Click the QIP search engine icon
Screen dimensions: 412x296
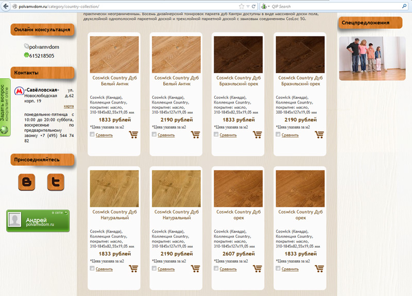coord(264,6)
